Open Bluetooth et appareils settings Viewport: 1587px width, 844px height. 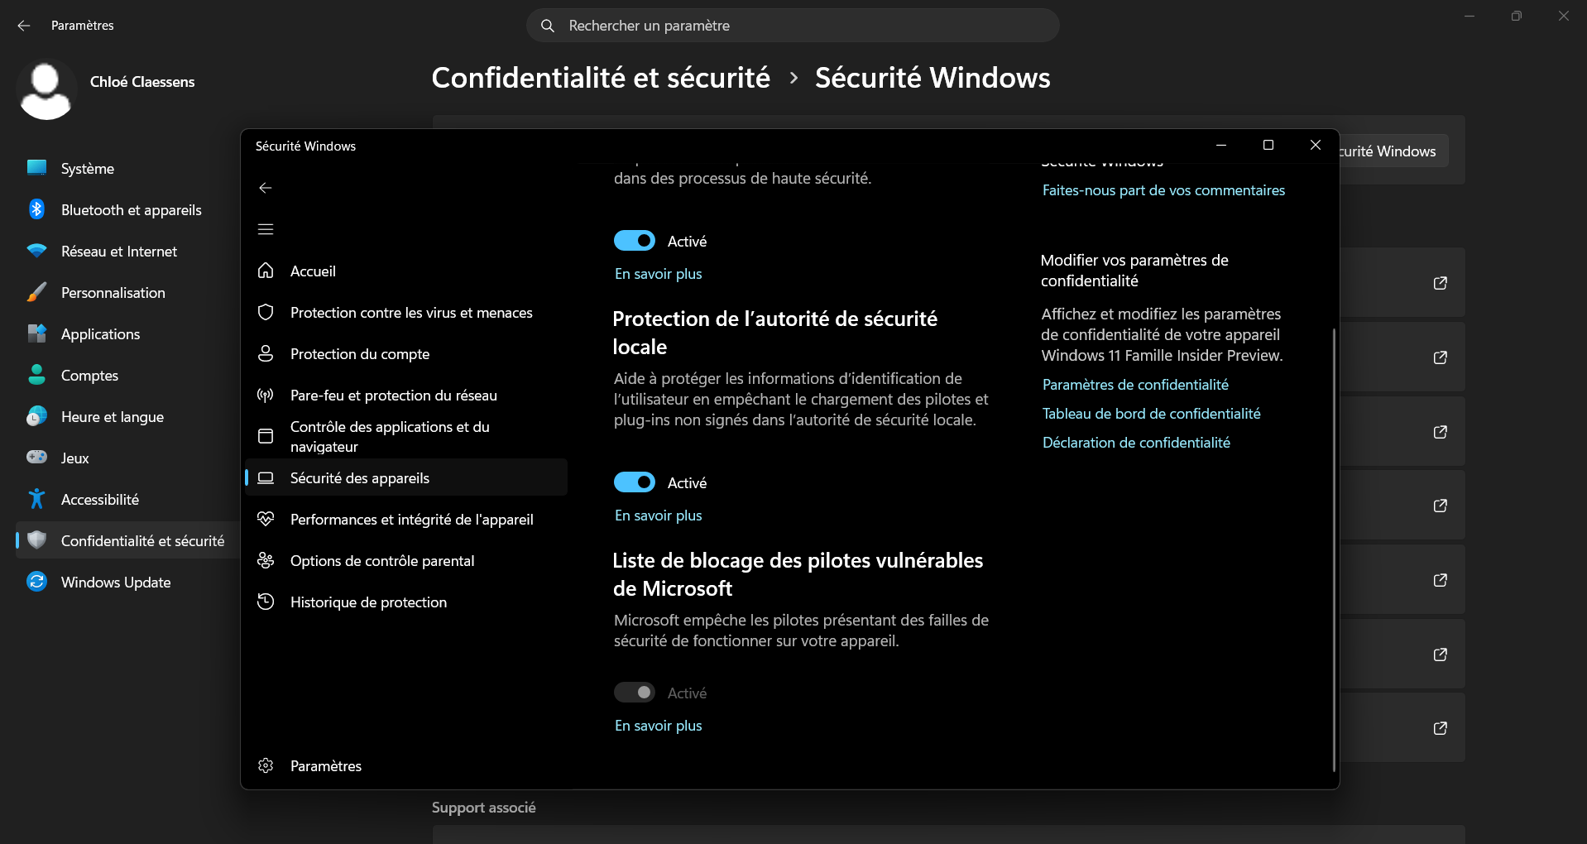[x=131, y=209]
